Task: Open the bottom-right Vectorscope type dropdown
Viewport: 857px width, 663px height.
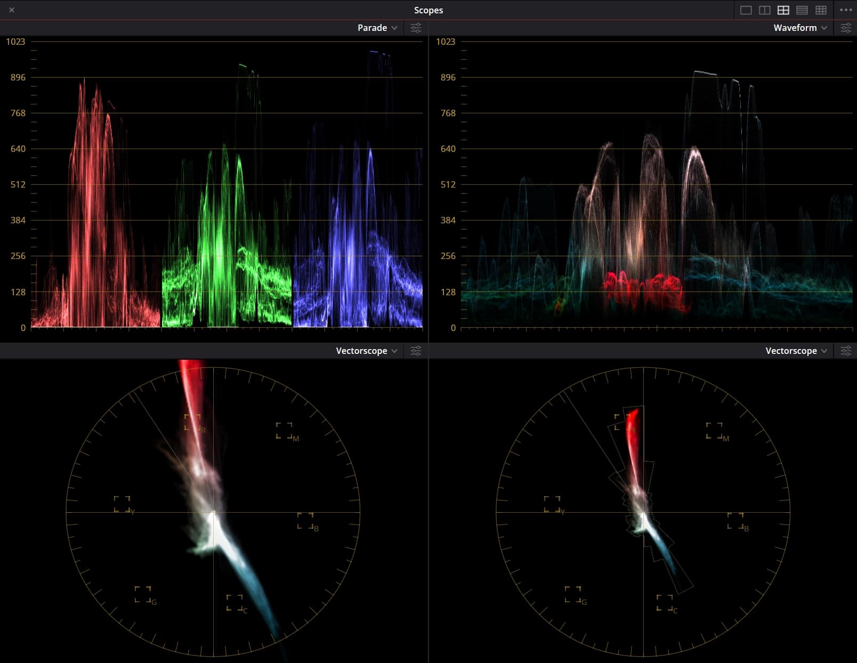Action: (796, 351)
